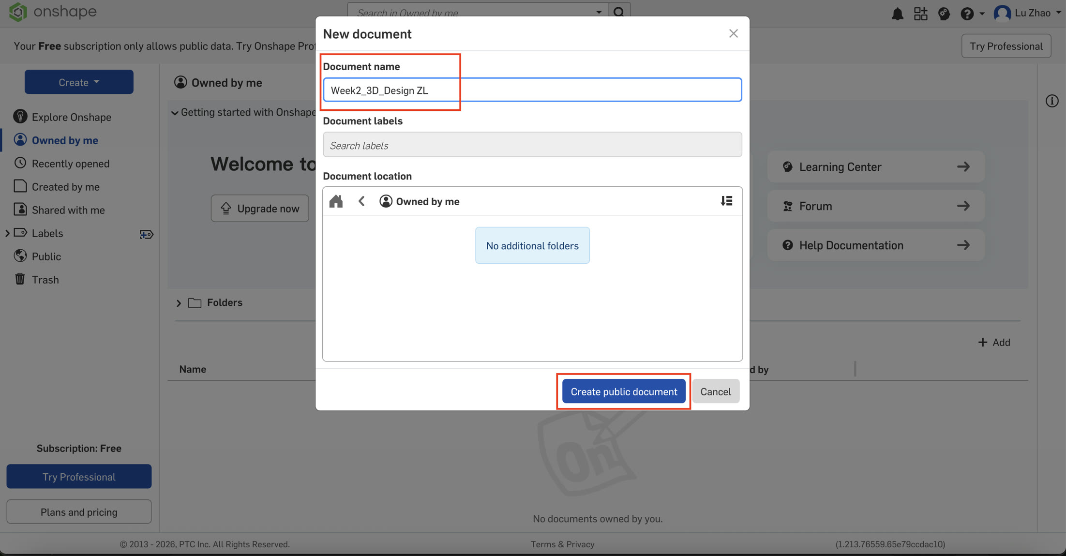
Task: Open the Lu Zhao account menu
Action: pos(1026,13)
